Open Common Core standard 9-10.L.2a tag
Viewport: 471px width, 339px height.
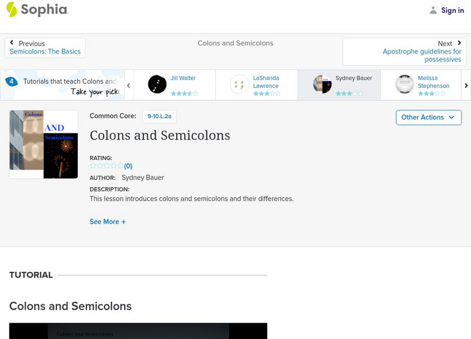[159, 117]
